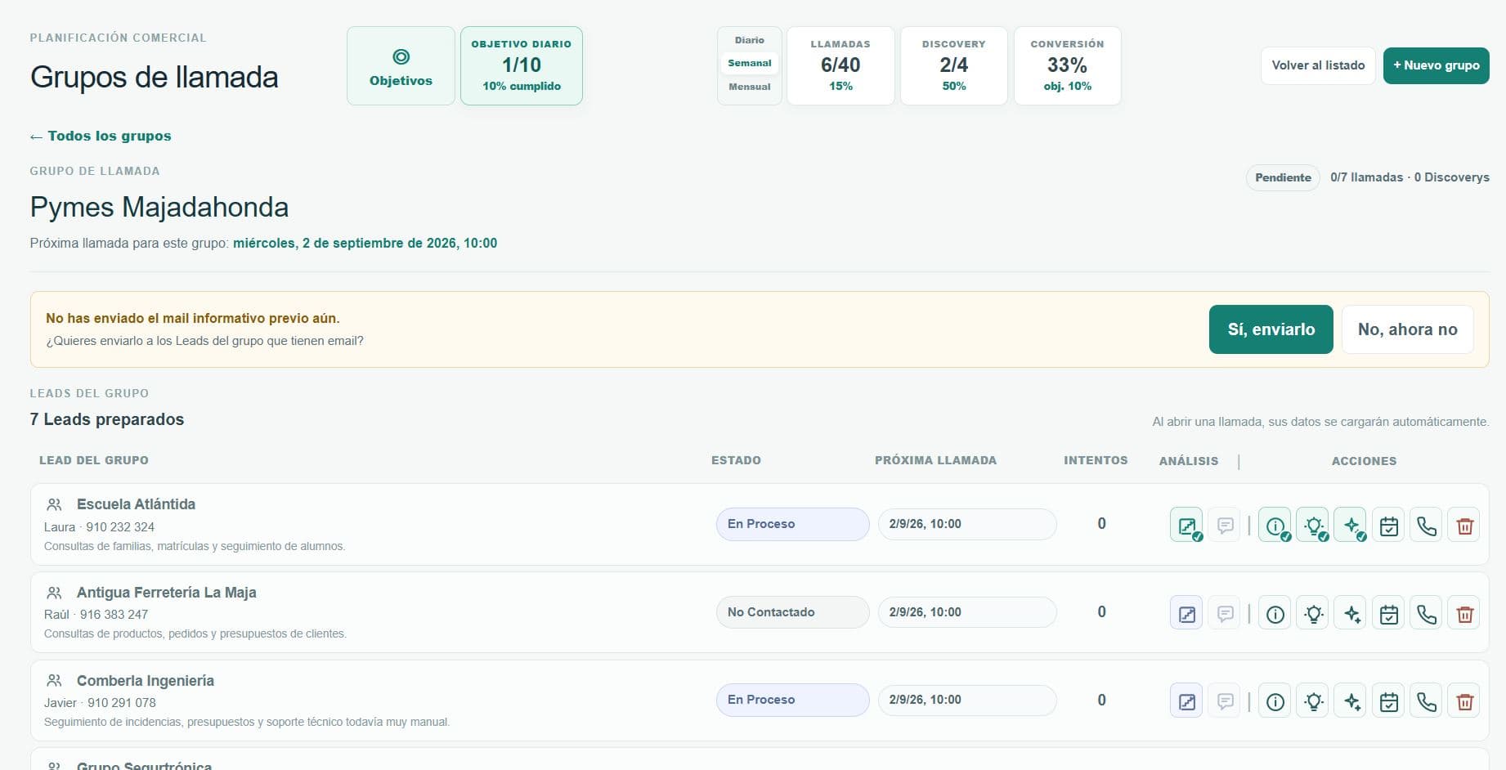
Task: Click Volver al listado button
Action: coord(1318,65)
